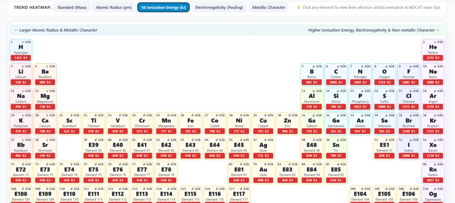455x203 pixels.
Task: View the Iron (Fe) element details
Action: pyautogui.click(x=190, y=124)
